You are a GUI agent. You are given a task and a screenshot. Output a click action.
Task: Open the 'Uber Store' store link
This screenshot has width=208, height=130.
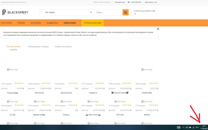point(93,115)
